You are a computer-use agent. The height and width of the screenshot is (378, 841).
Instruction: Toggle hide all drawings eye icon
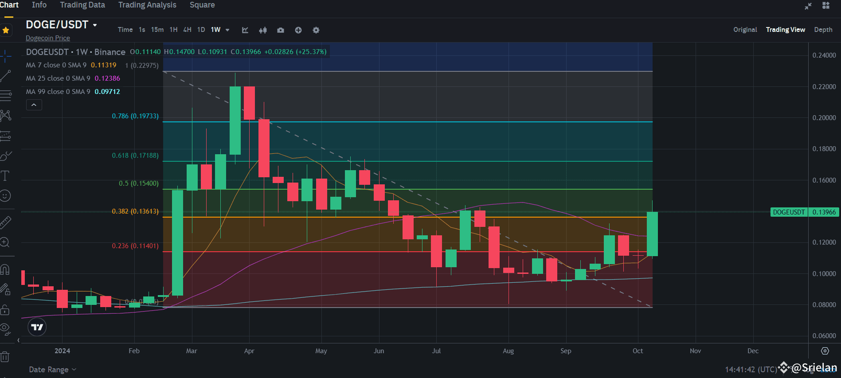pos(6,328)
